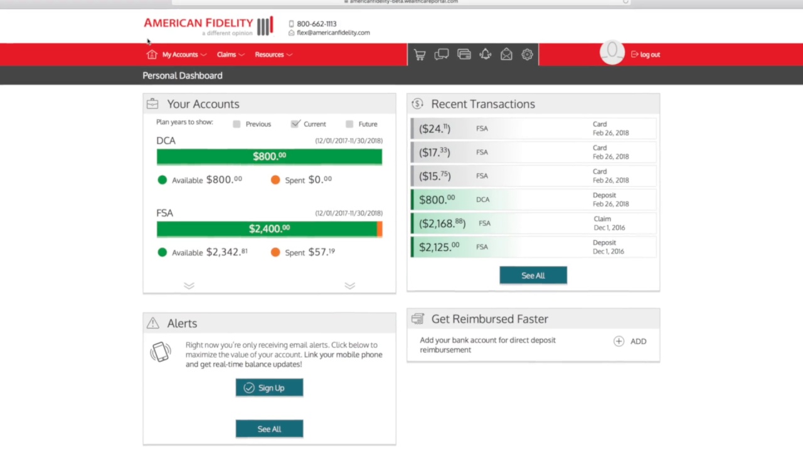Expand the My Accounts dropdown menu
This screenshot has height=452, width=803.
pos(184,55)
